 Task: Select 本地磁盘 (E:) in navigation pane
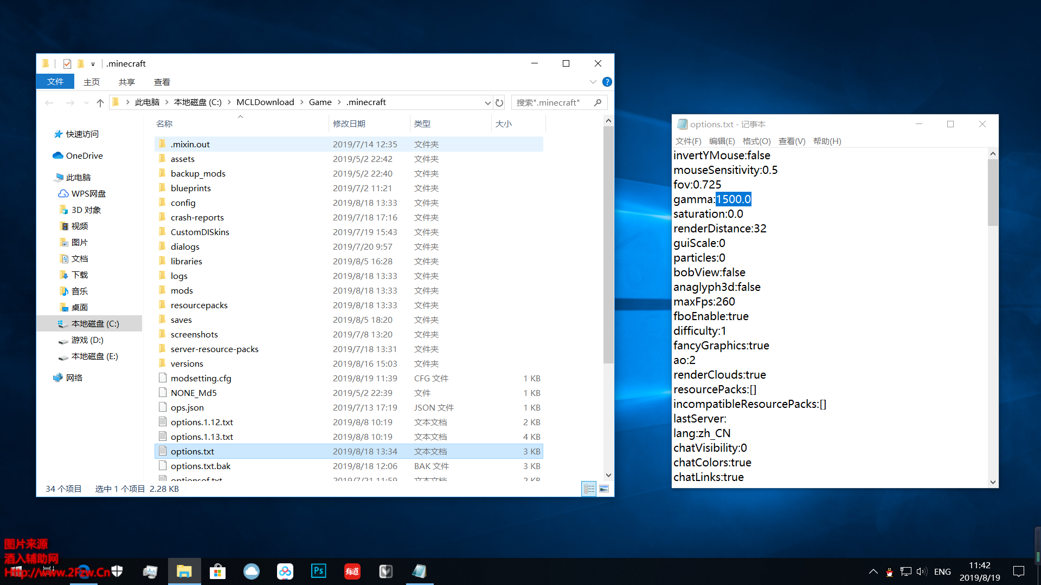tap(94, 356)
